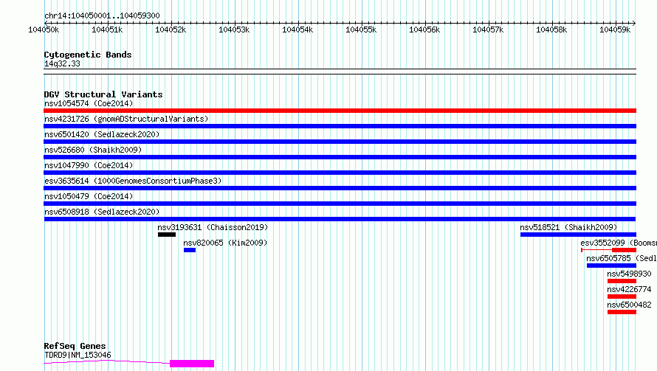The image size is (657, 371).
Task: Click the red nsv6500482 variant bar
Action: pyautogui.click(x=622, y=312)
